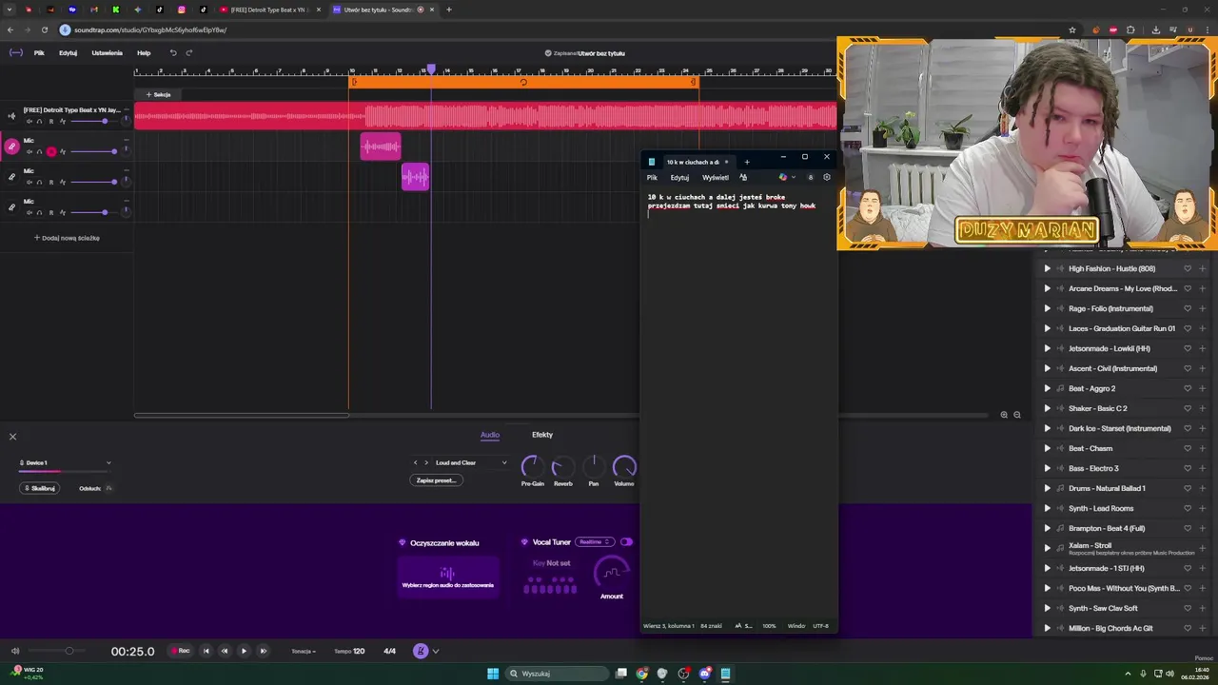Open Notepad settings gear icon
1218x685 pixels.
(826, 177)
